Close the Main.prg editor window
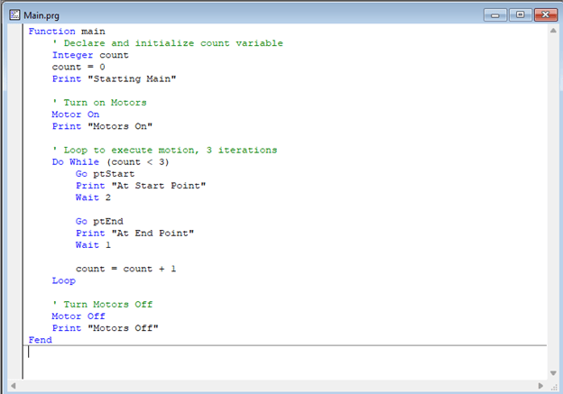The width and height of the screenshot is (563, 394). pyautogui.click(x=546, y=15)
